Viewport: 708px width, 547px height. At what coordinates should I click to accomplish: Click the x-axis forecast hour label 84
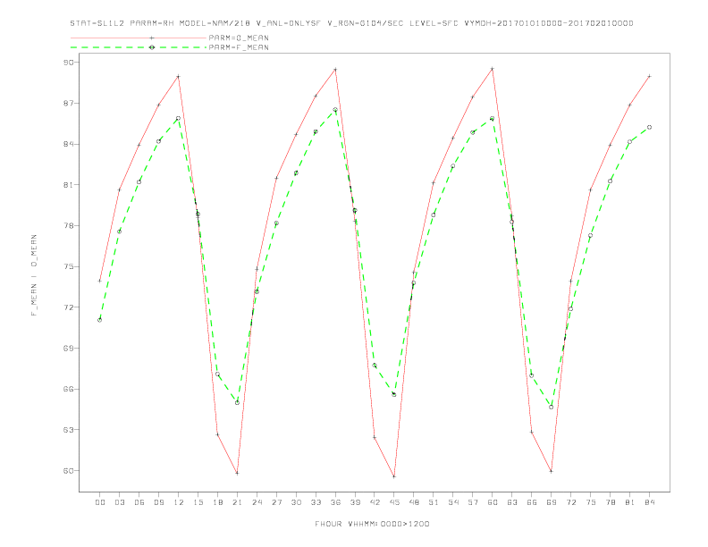[650, 502]
